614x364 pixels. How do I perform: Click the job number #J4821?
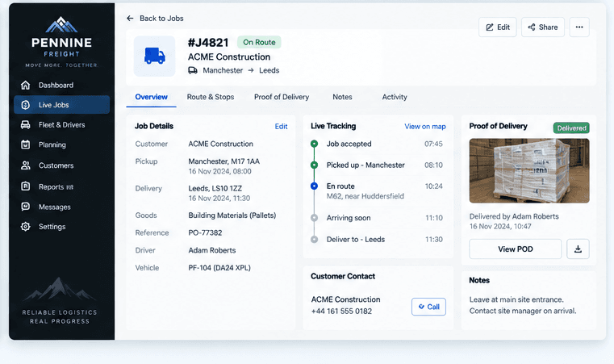(208, 42)
